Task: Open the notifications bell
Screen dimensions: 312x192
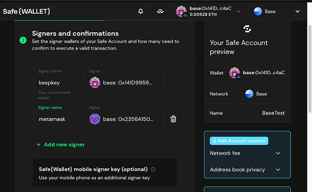Action: 141,11
